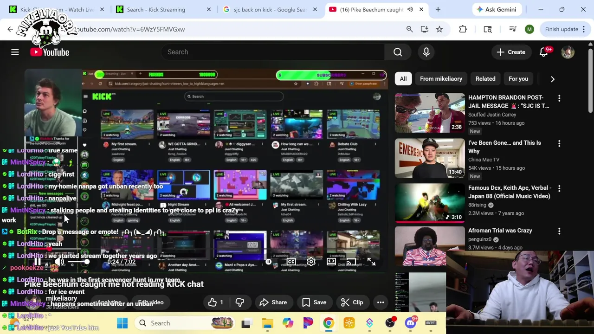The height and width of the screenshot is (334, 594).
Task: Open YouTube notifications bell
Action: (x=543, y=52)
